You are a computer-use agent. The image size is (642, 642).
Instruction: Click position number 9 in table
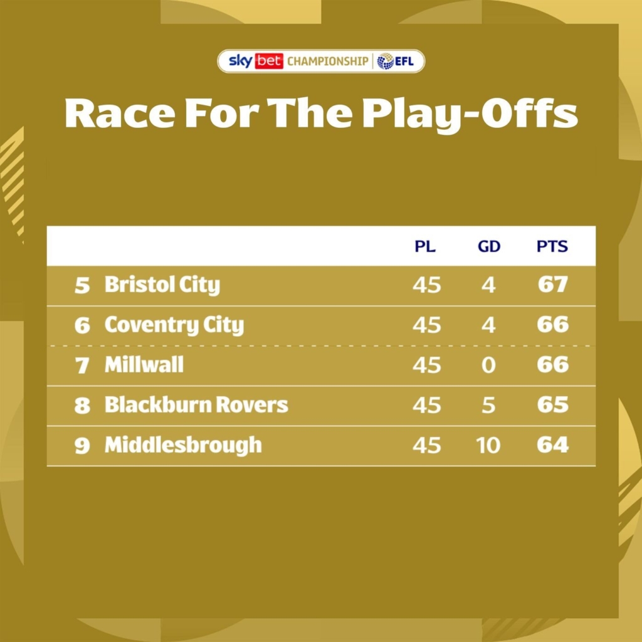tap(82, 446)
